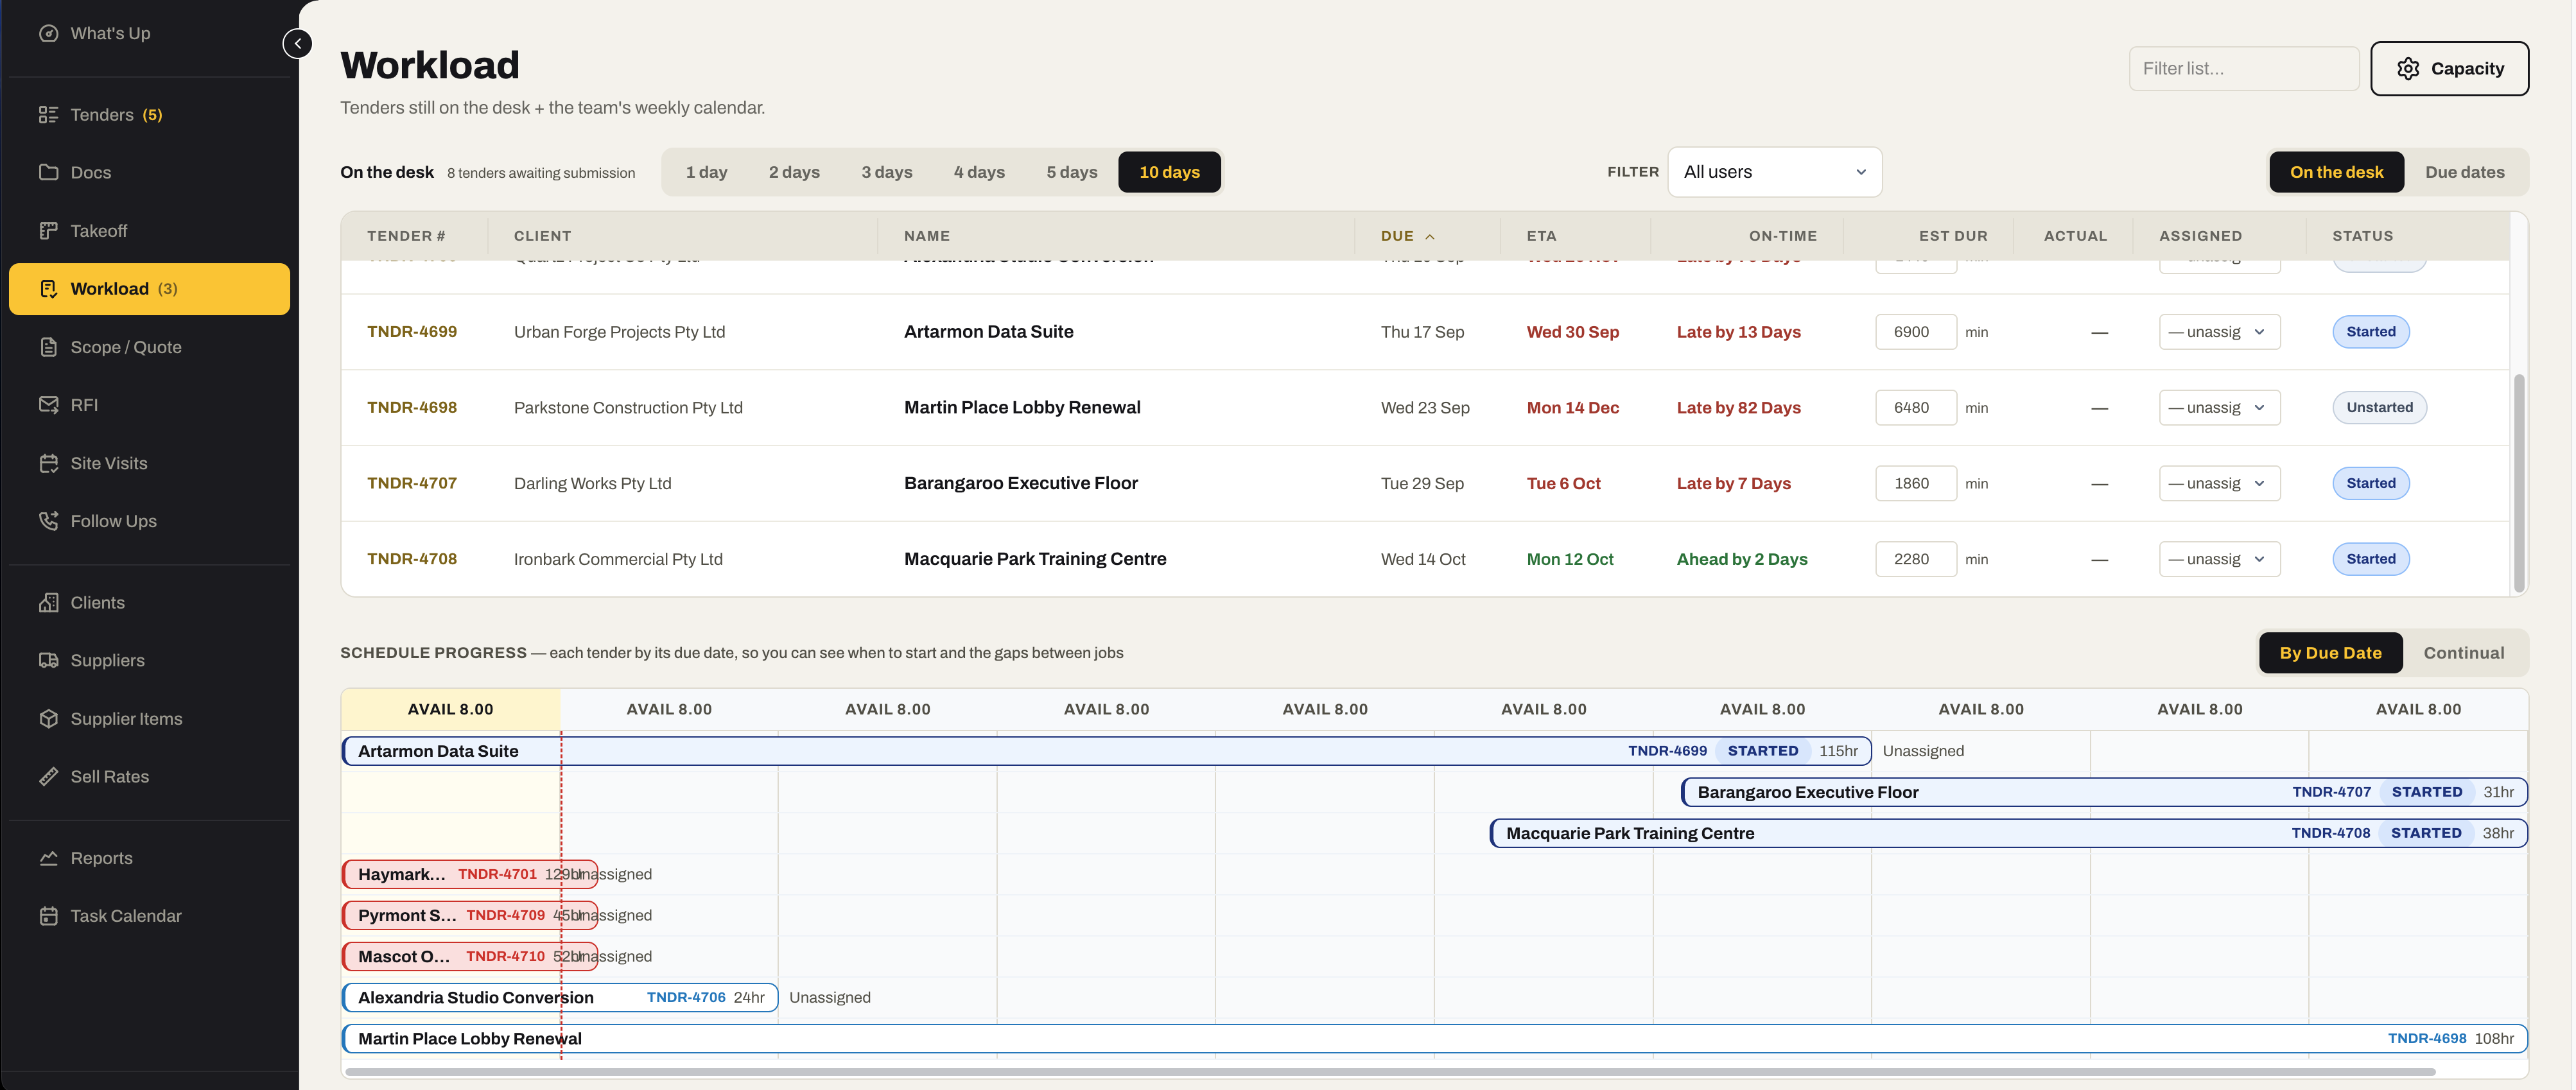Screen dimensions: 2576x1090
Task: Click the Tenders list icon
Action: click(48, 115)
